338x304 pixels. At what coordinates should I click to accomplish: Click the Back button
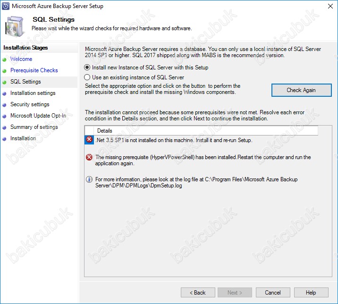198,293
